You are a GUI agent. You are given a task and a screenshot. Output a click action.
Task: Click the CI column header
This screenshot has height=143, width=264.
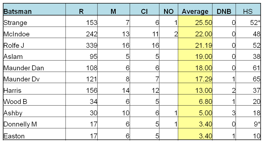[x=145, y=9]
